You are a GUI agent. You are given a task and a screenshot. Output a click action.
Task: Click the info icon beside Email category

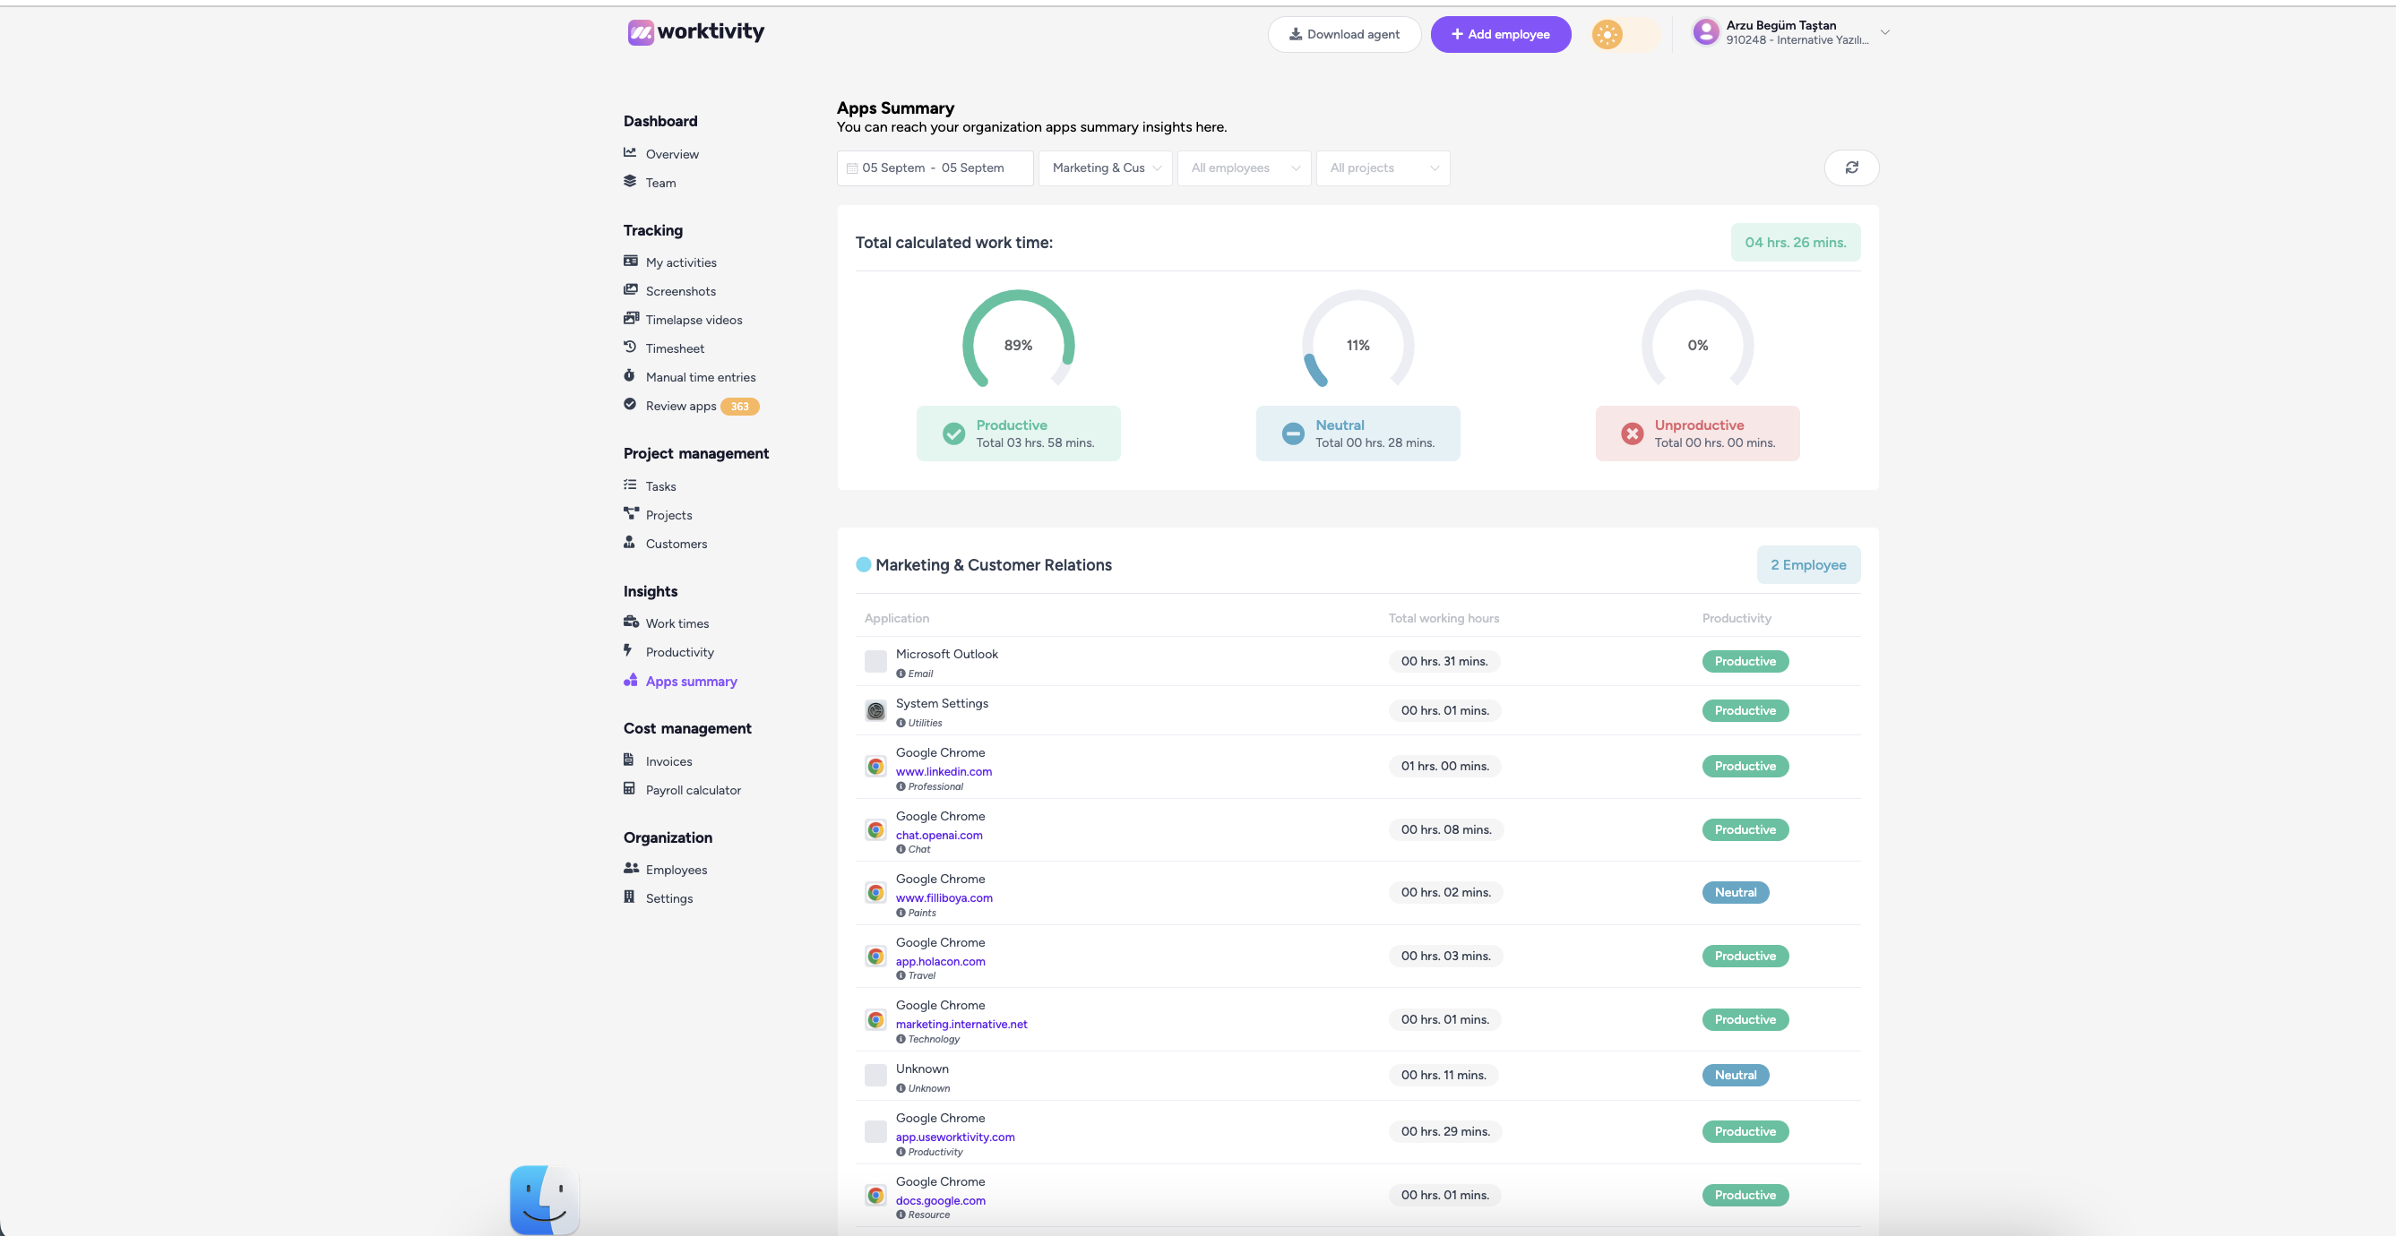coord(901,674)
